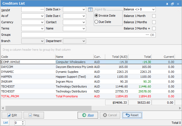Click the List stepper up arrow
Image resolution: width=182 pixels, height=126 pixels.
click(x=23, y=122)
